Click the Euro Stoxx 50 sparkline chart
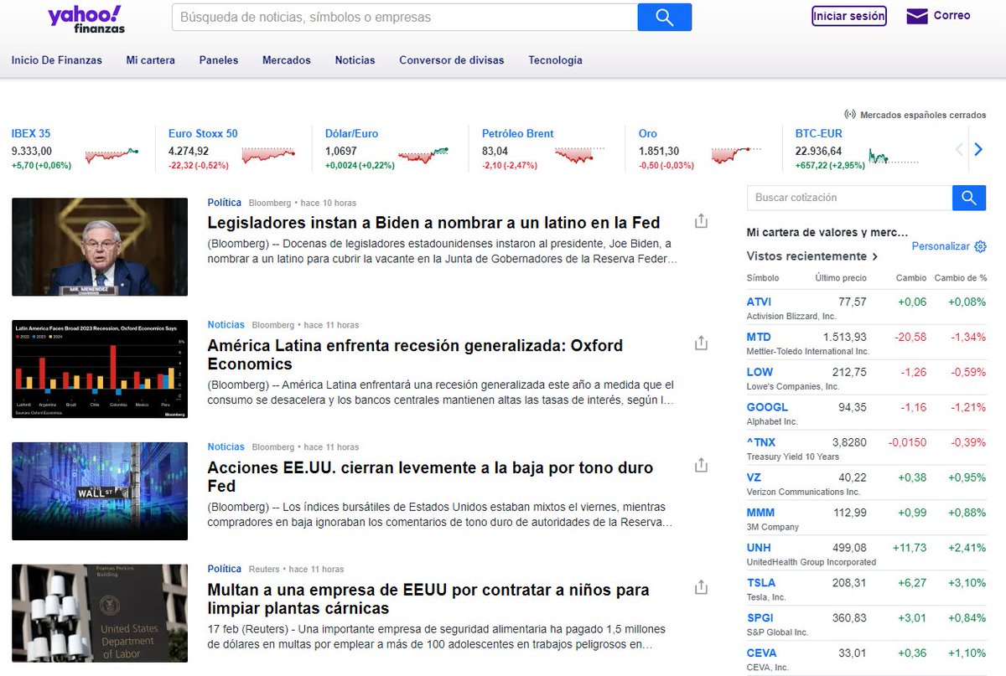The image size is (1006, 676). click(268, 155)
